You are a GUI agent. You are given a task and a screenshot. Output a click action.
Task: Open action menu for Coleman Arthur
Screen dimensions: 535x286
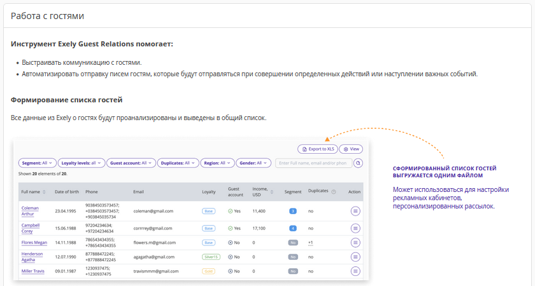click(355, 210)
